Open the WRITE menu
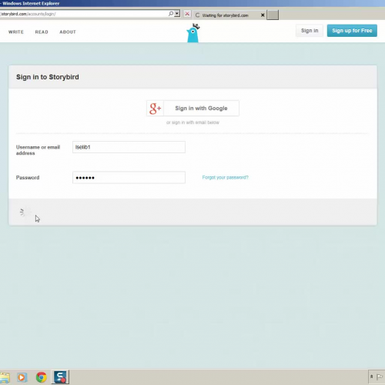The height and width of the screenshot is (385, 385). click(x=16, y=32)
